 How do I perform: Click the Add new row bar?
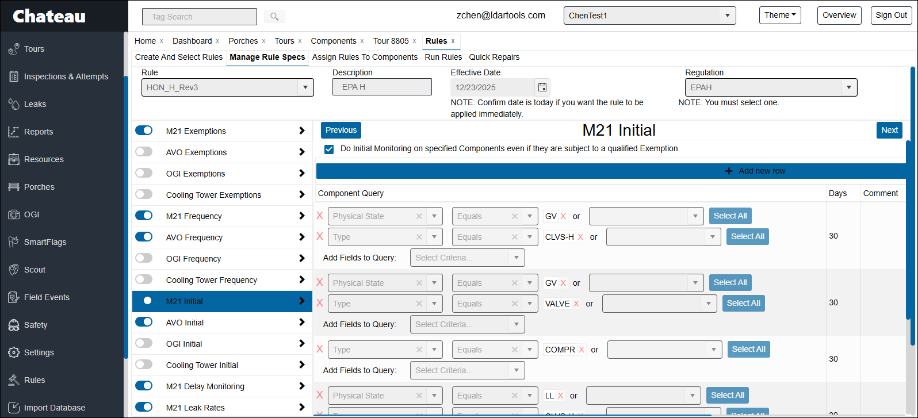pyautogui.click(x=611, y=171)
